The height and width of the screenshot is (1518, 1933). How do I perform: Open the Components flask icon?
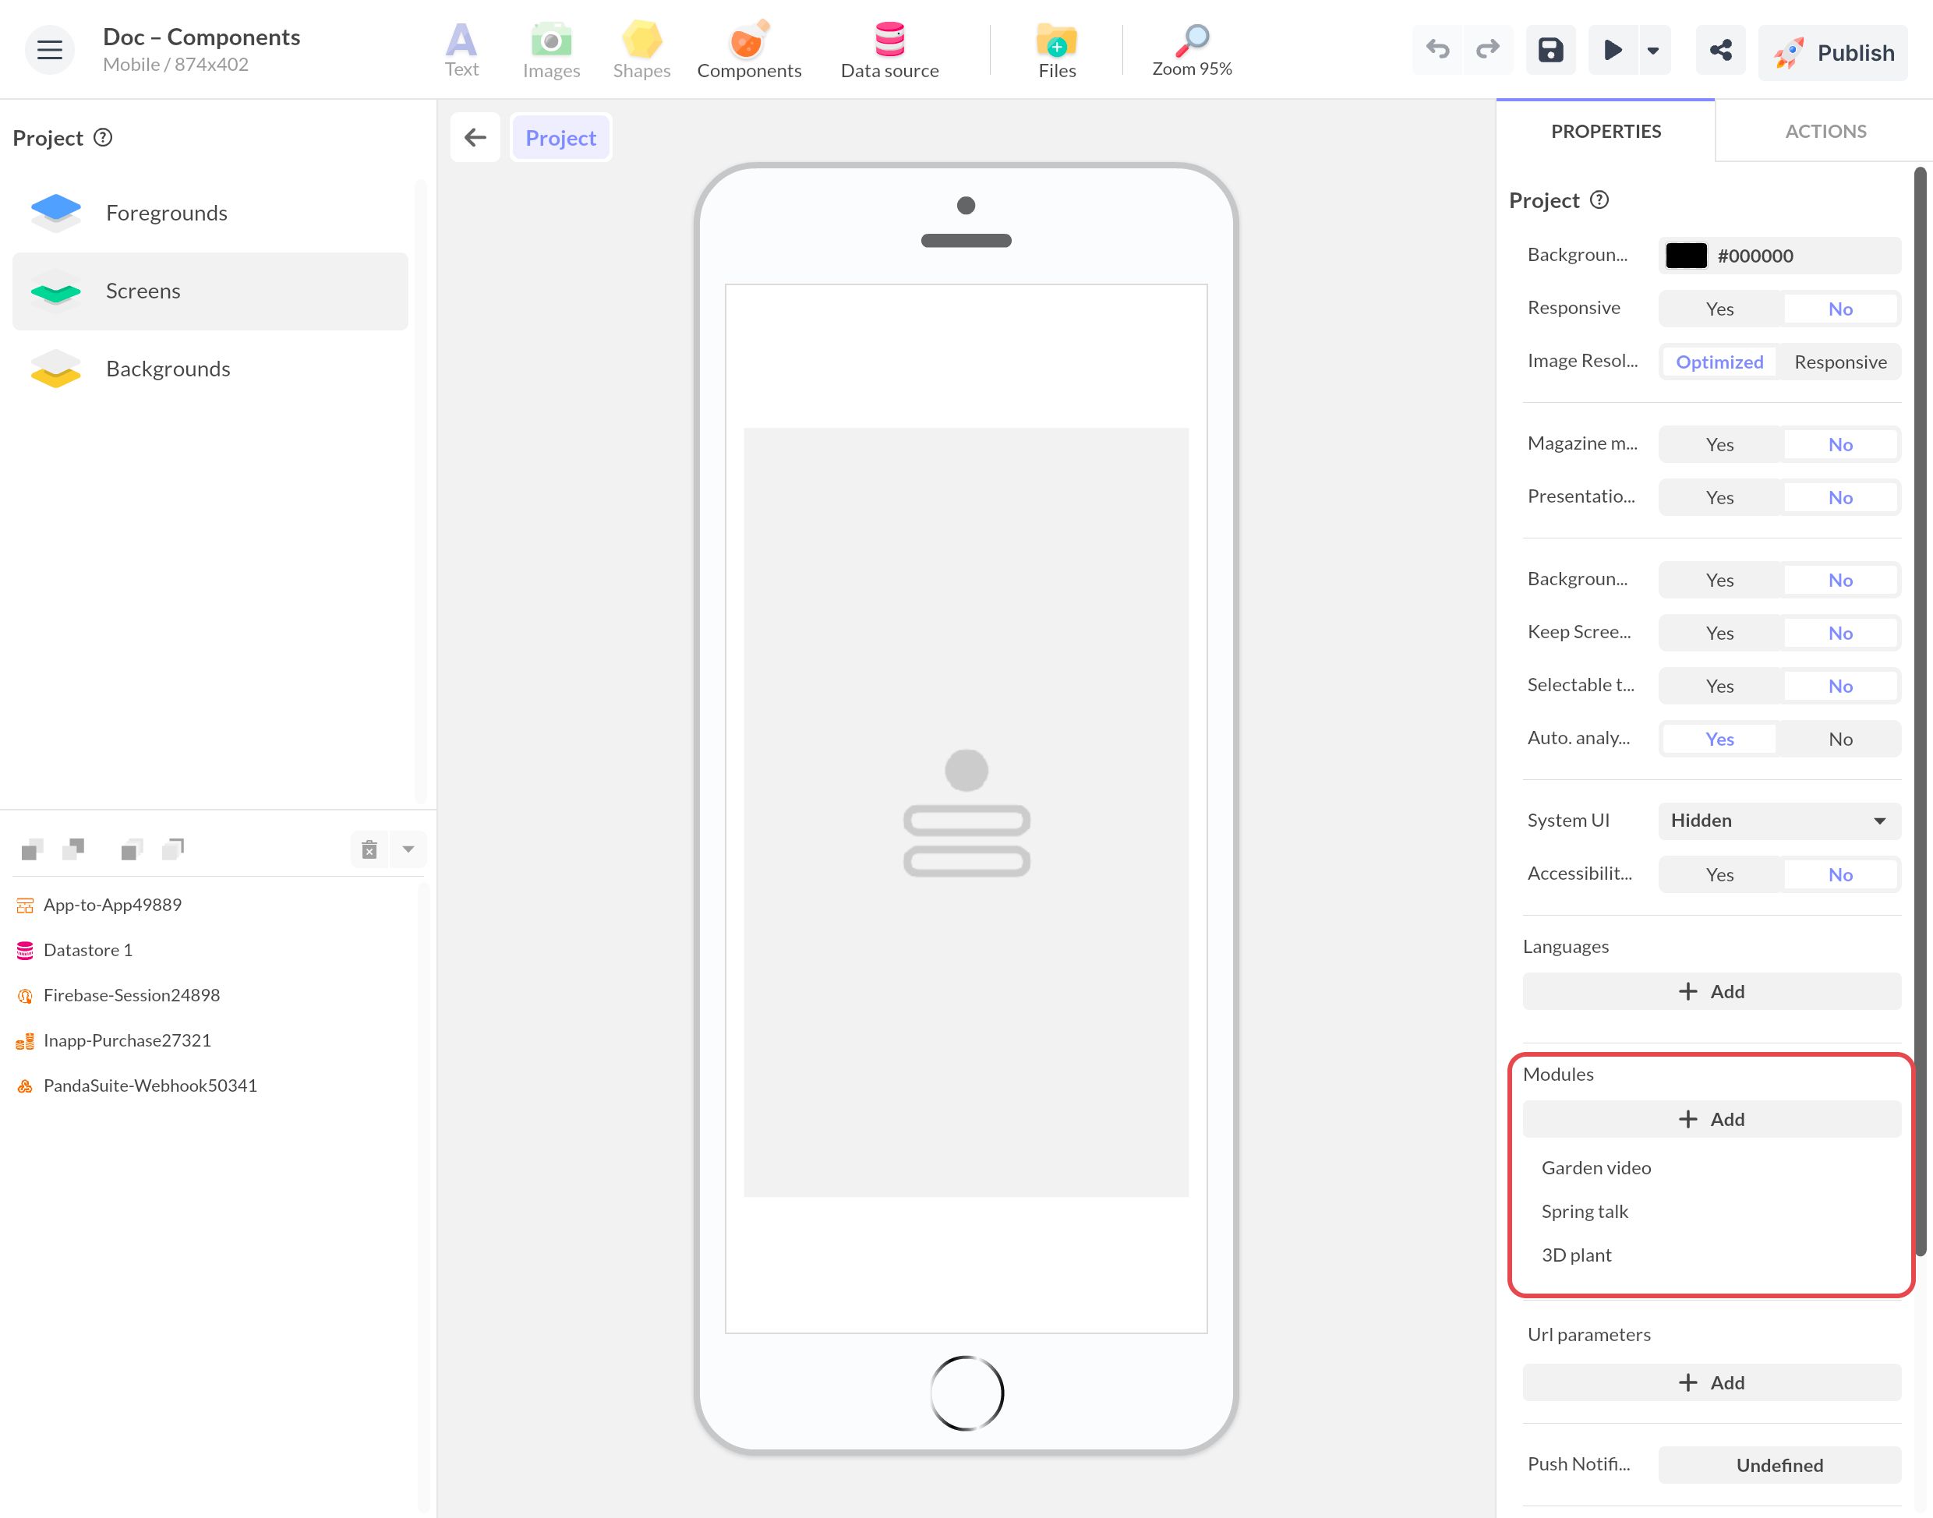coord(748,39)
